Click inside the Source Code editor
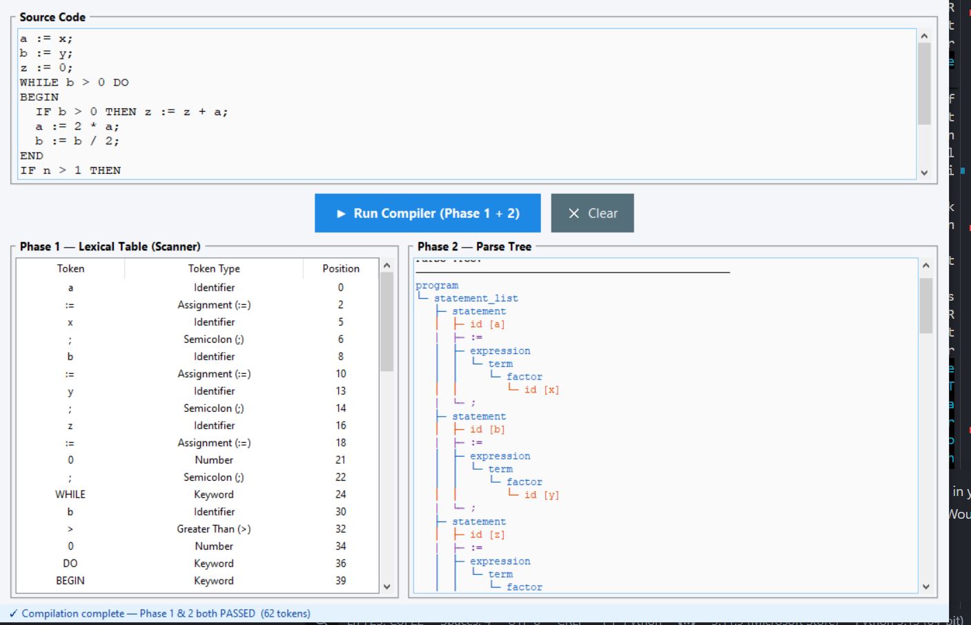This screenshot has width=971, height=625. point(467,104)
